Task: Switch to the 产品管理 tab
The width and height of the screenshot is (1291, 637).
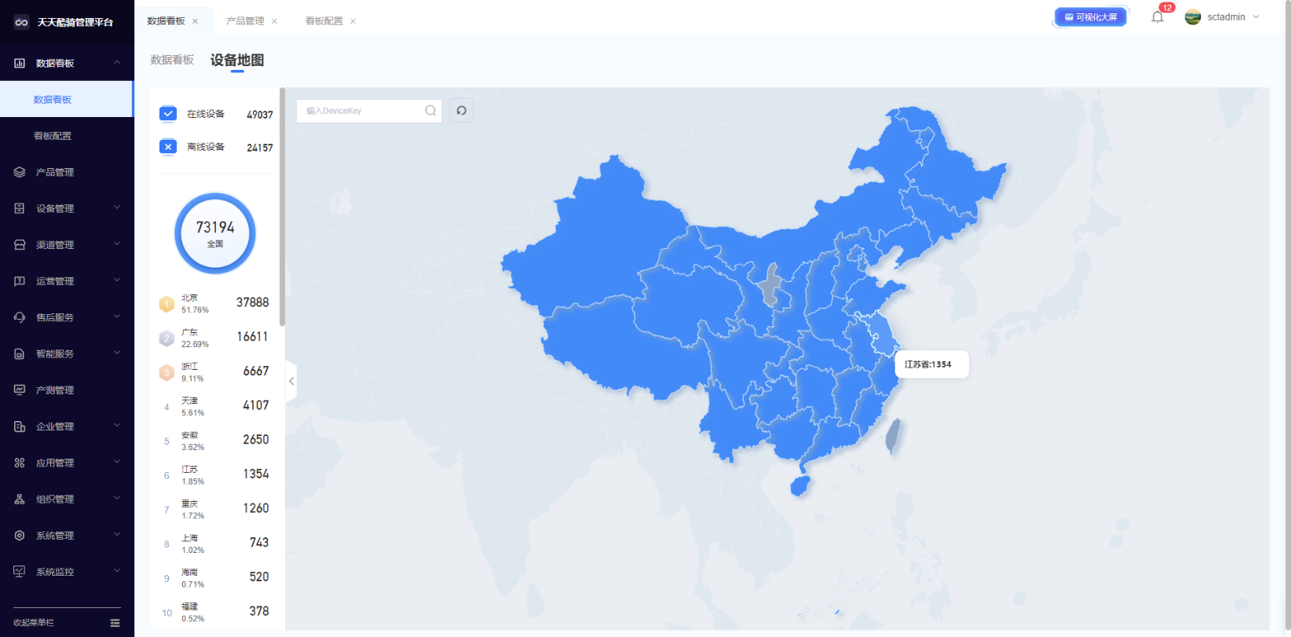Action: pos(245,21)
